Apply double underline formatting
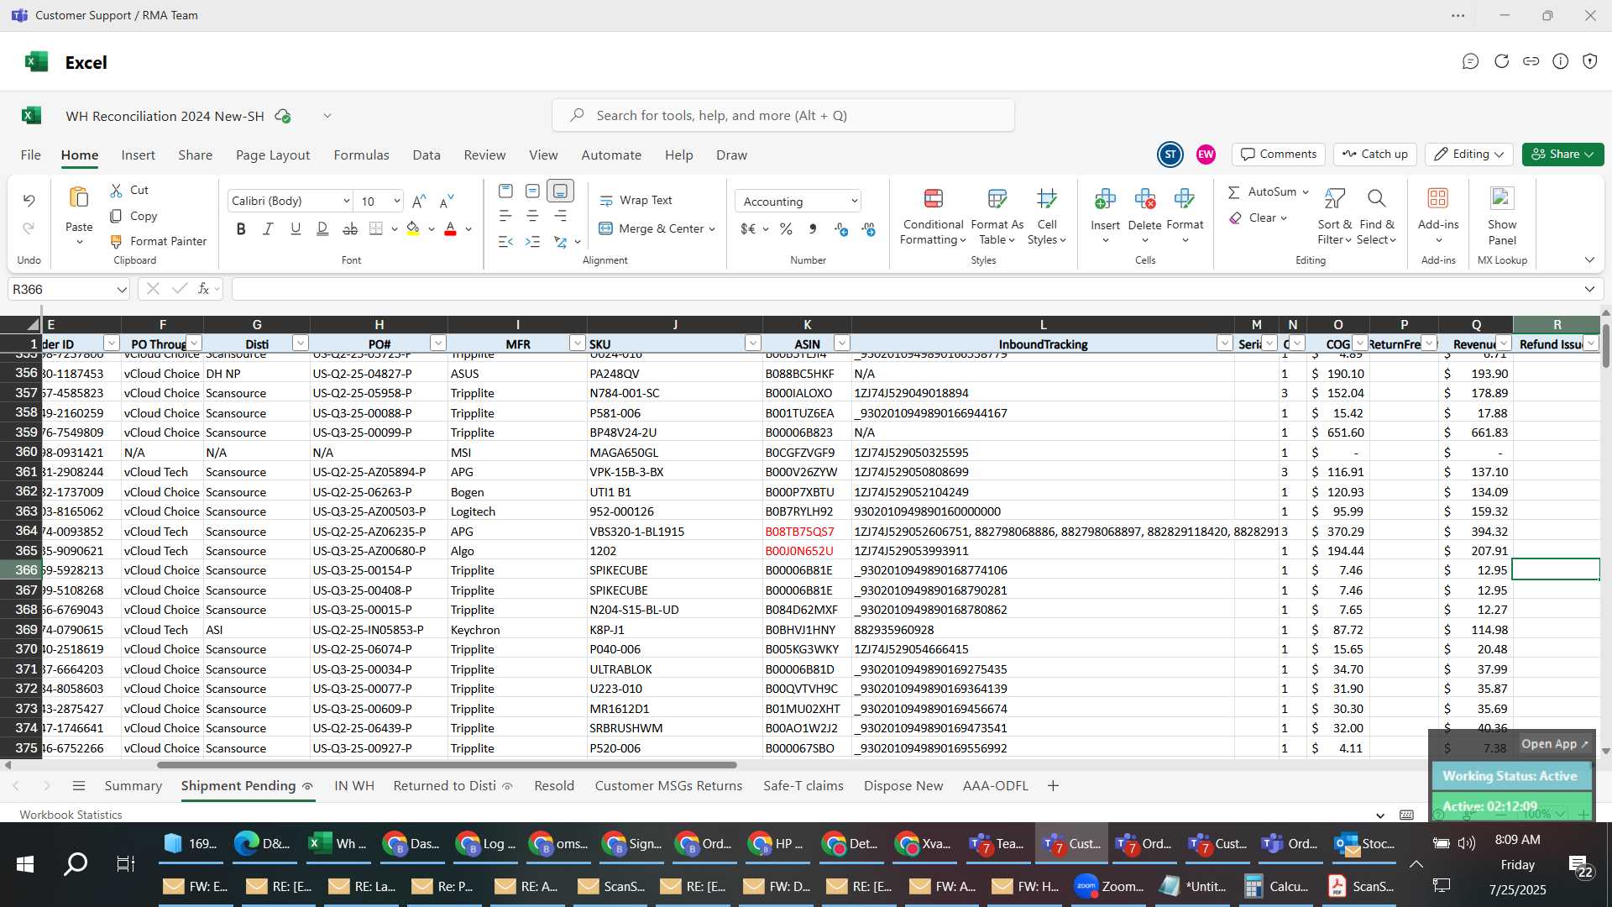This screenshot has width=1612, height=907. [322, 228]
